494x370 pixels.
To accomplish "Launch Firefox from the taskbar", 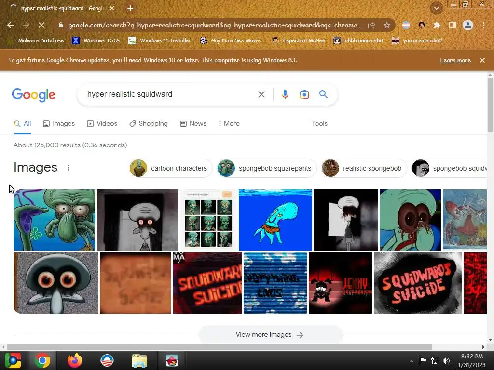I will (75, 360).
